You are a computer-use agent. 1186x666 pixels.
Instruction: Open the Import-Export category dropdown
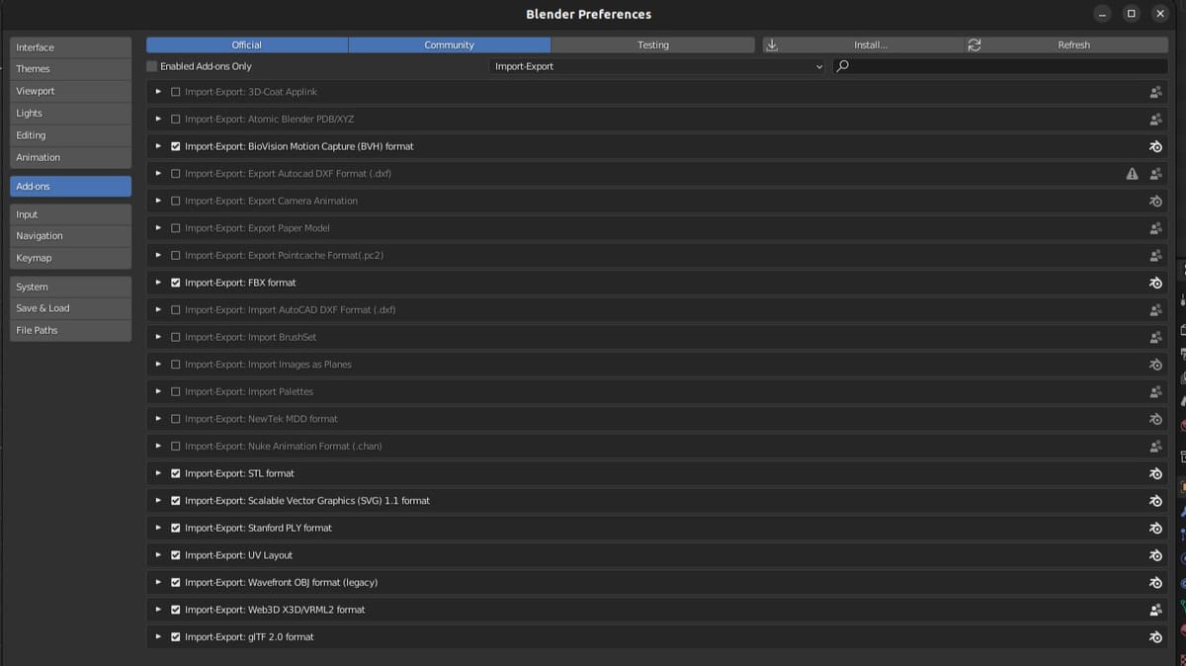[x=658, y=66]
